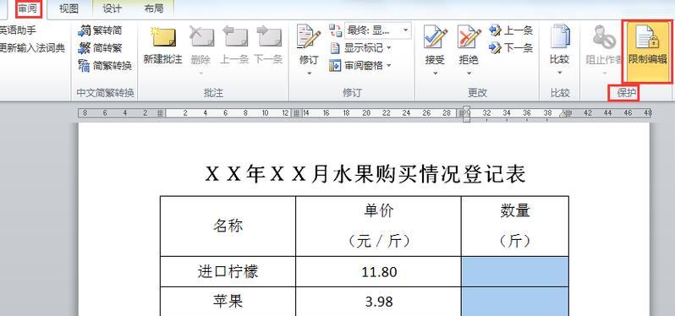675x316 pixels.
Task: Toggle 修订 track changes button
Action: pos(309,44)
